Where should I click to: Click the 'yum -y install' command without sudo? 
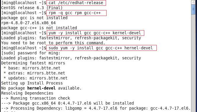pyautogui.click(x=95, y=33)
